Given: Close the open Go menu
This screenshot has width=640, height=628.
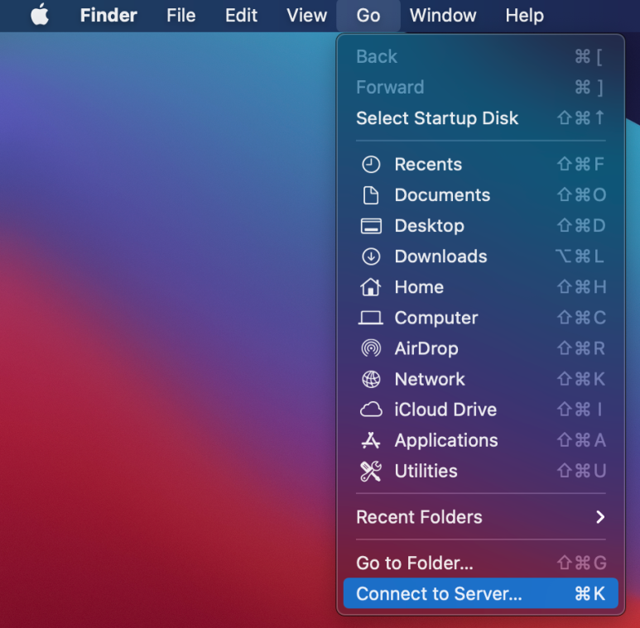Looking at the screenshot, I should point(368,16).
